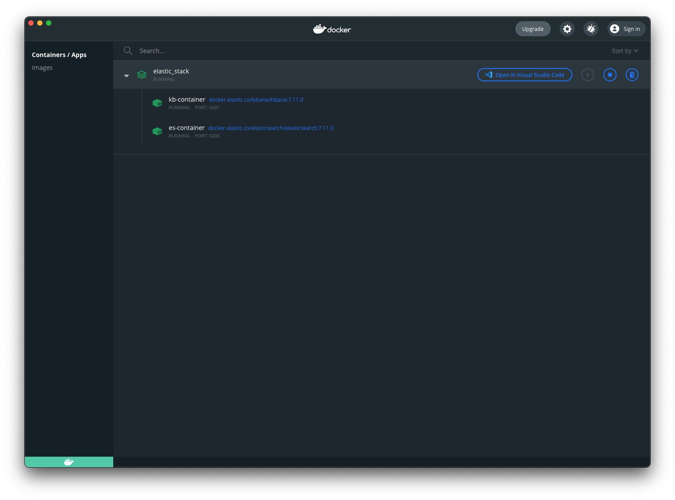Select Containers / Apps in sidebar
This screenshot has width=675, height=500.
[x=59, y=55]
